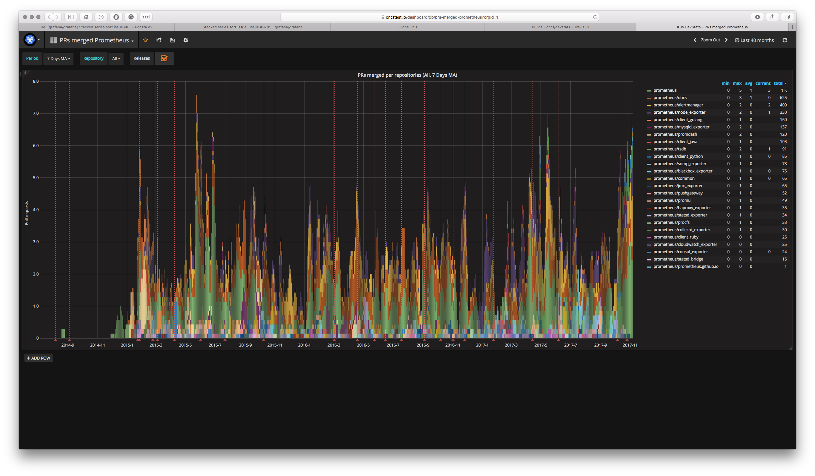Click the panel info icon above the chart

[x=25, y=72]
